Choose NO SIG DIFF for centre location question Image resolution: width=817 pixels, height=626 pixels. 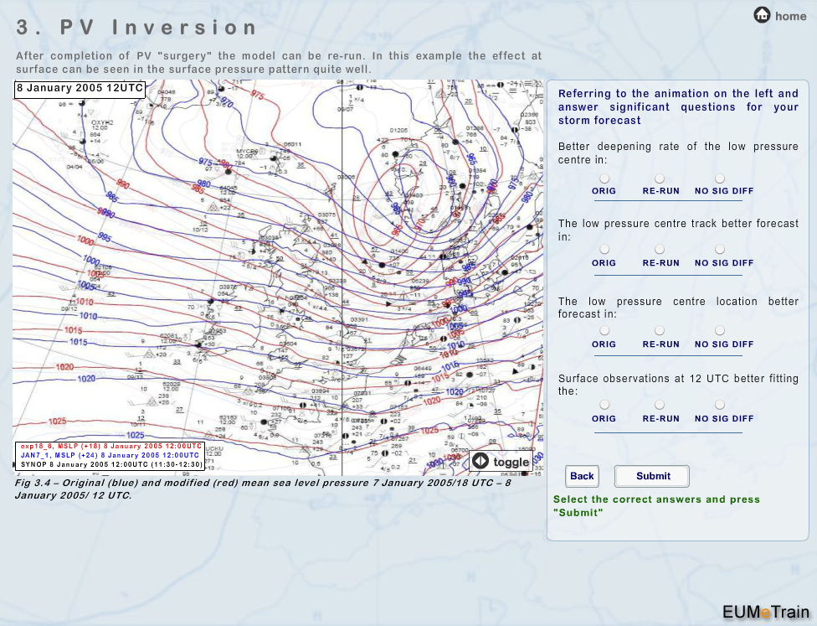pyautogui.click(x=720, y=331)
